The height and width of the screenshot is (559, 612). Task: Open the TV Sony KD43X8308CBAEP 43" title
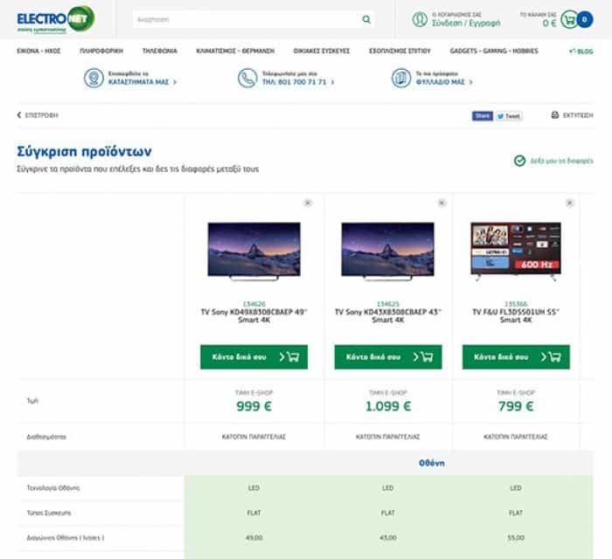(388, 316)
